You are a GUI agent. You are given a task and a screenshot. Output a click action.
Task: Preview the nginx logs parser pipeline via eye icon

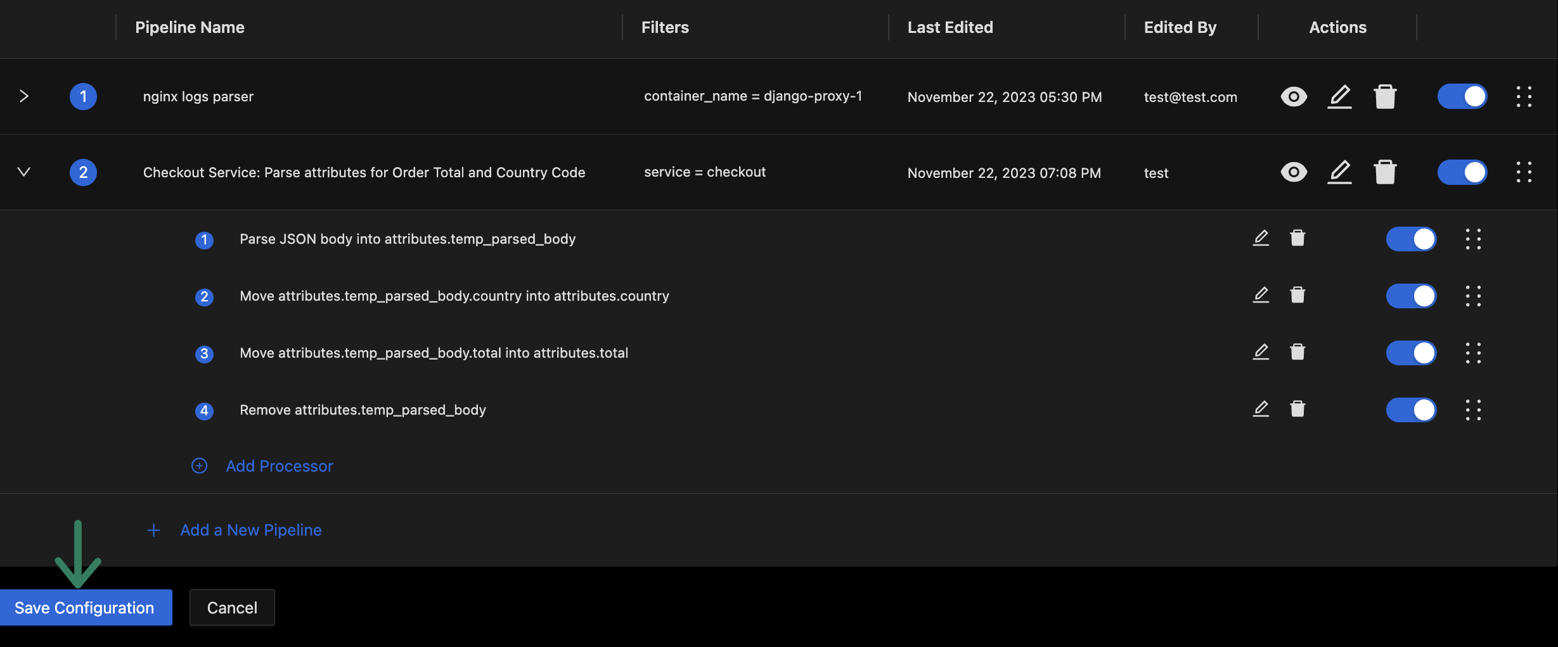(x=1294, y=97)
